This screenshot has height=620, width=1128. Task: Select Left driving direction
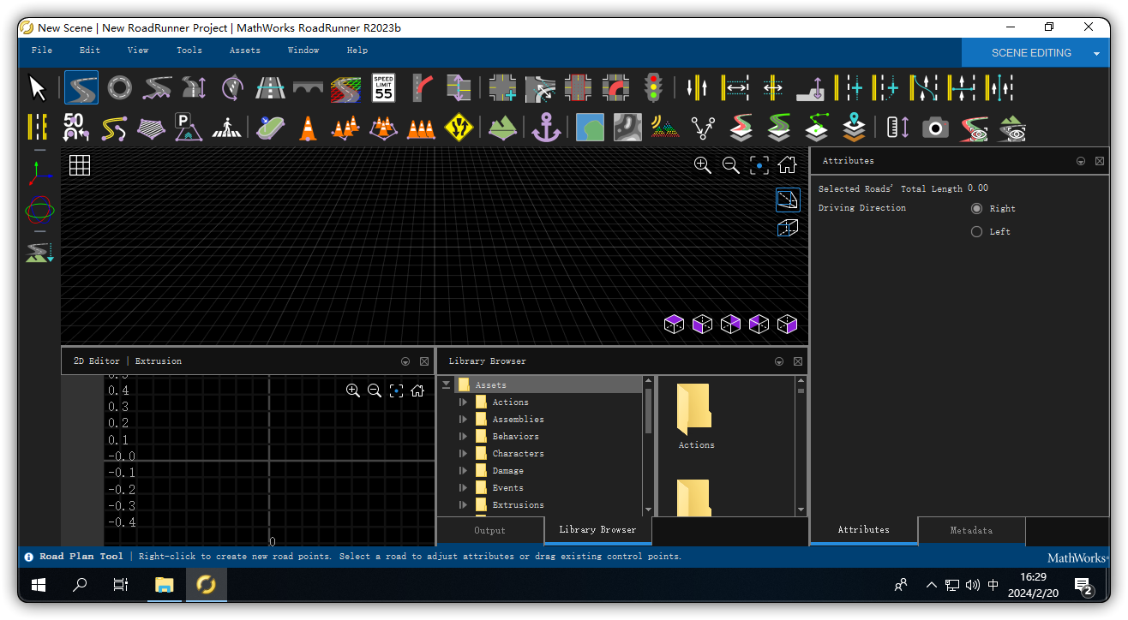point(976,232)
